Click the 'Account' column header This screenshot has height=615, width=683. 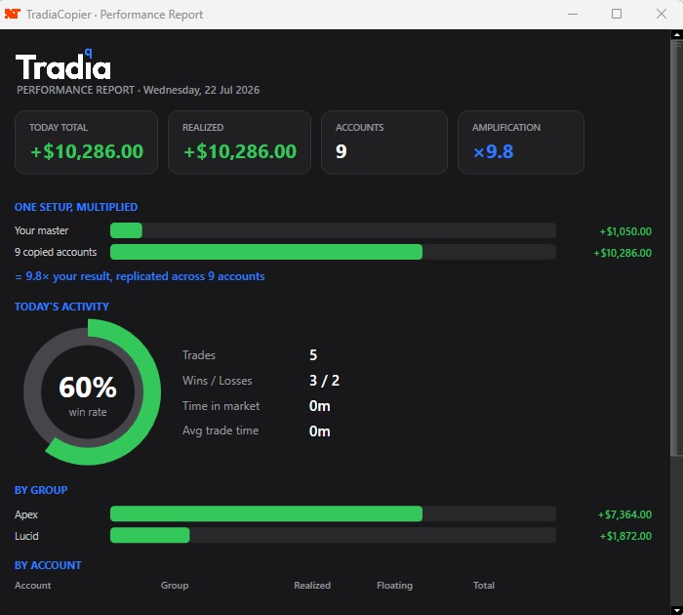pos(32,586)
